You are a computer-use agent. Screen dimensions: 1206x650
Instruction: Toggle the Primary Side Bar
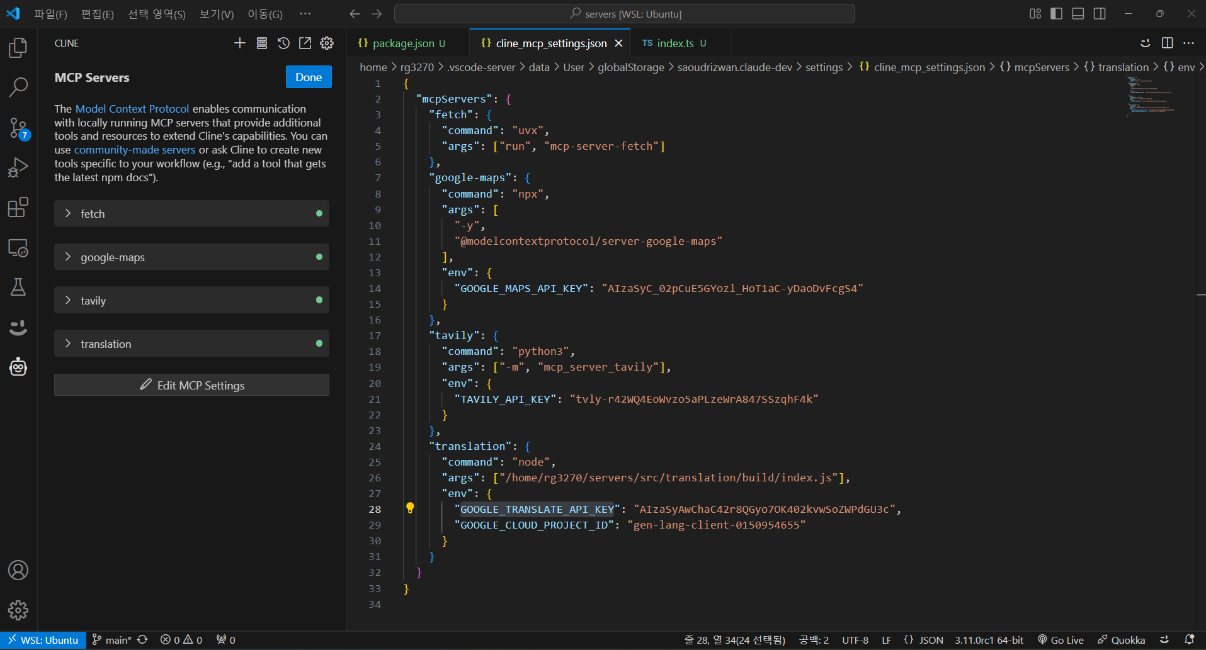point(1057,14)
